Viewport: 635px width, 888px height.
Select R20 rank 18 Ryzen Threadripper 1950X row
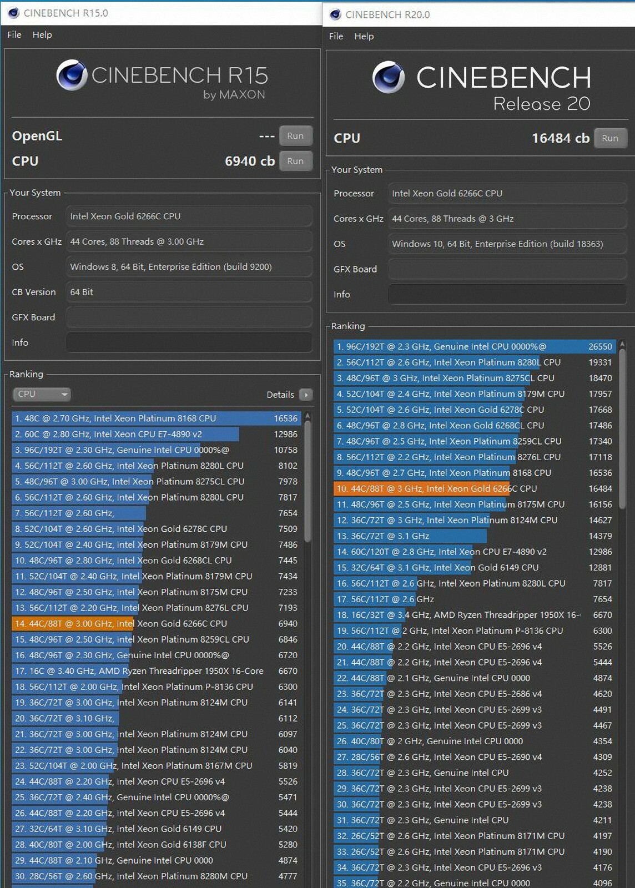(x=475, y=615)
